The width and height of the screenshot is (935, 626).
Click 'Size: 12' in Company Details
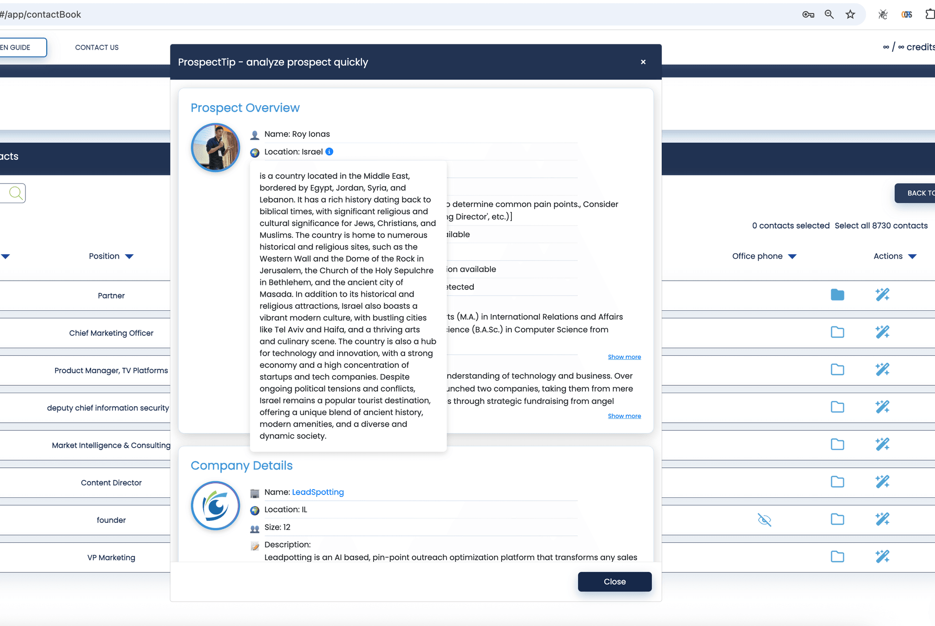(277, 527)
